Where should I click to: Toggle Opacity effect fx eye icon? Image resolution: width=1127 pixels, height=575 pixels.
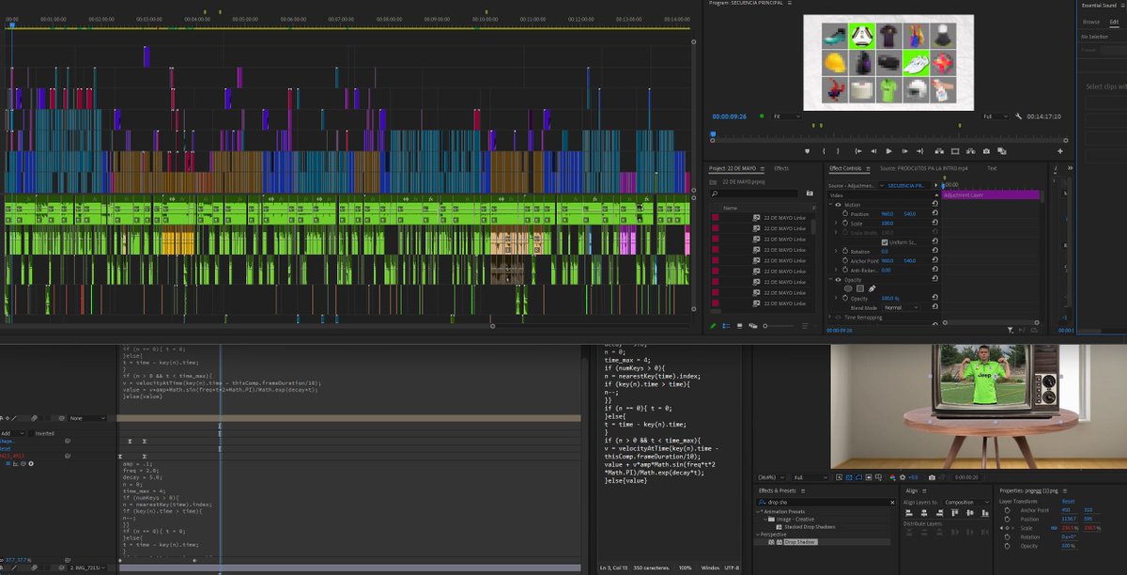pos(838,280)
